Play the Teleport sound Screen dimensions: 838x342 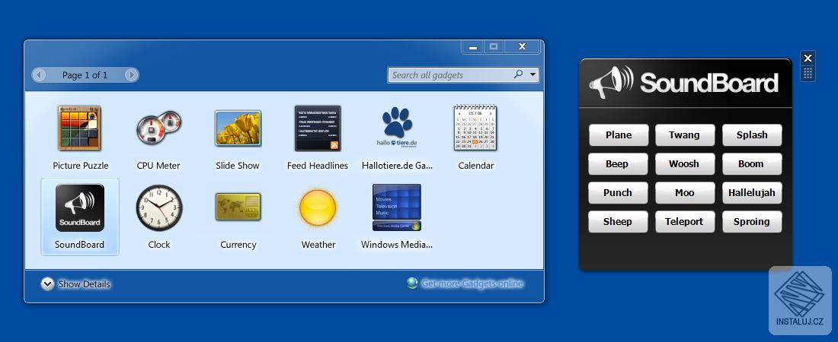[685, 221]
